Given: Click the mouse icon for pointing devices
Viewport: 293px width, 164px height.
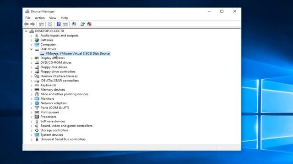Looking at the screenshot, I should coord(37,94).
